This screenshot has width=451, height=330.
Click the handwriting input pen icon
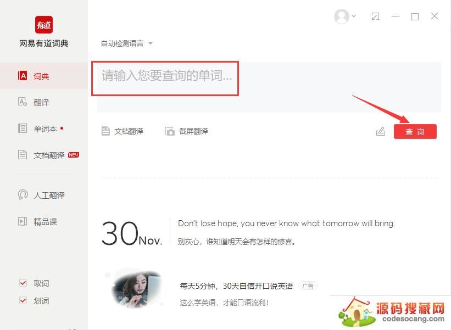coord(381,131)
